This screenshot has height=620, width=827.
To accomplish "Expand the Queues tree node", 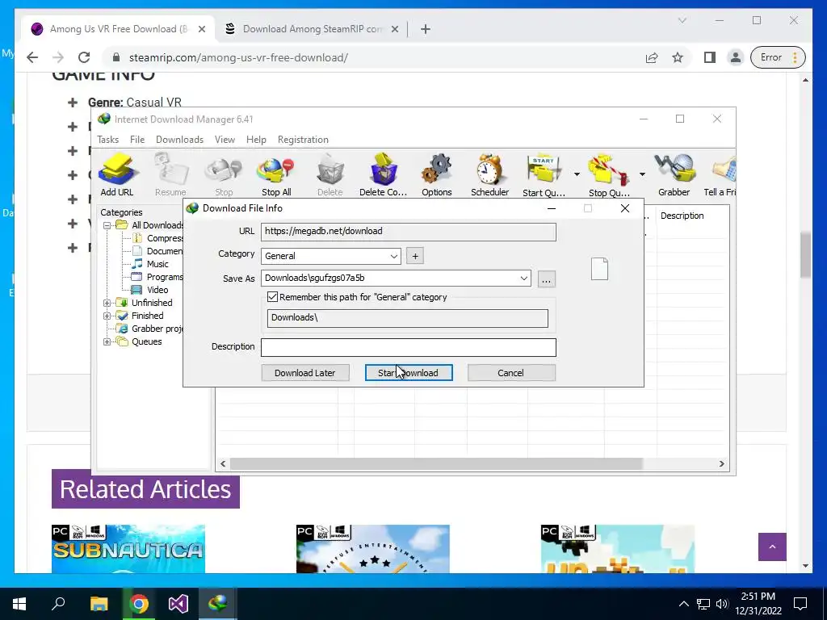I will [x=107, y=341].
